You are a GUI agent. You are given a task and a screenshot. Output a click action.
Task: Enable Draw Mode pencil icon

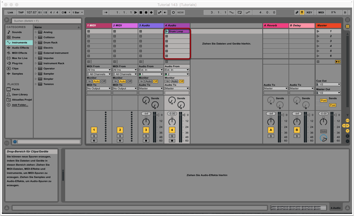pyautogui.click(x=297, y=13)
